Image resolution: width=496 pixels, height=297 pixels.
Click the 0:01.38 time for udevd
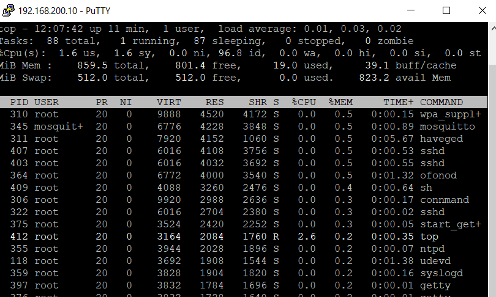point(393,261)
